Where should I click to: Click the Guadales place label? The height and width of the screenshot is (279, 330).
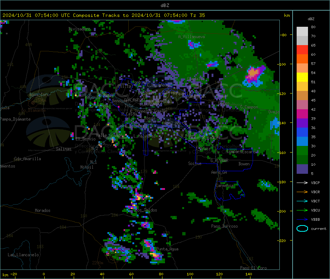(x=196, y=79)
